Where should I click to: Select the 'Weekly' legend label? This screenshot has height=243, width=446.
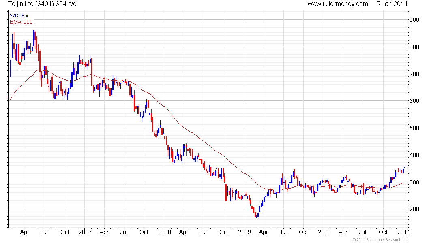[x=19, y=15]
